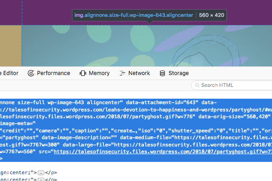Screen dimensions: 272x181
Task: Click the Memory chip icon
Action: 83,73
